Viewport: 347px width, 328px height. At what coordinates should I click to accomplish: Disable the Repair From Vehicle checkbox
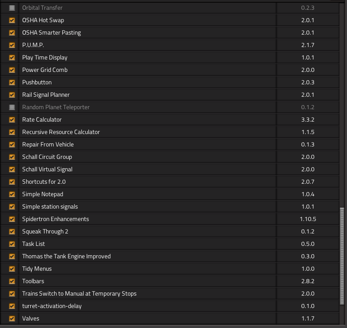click(12, 144)
